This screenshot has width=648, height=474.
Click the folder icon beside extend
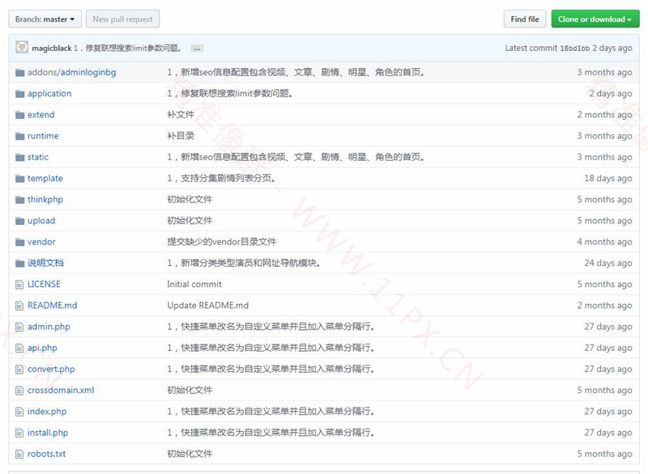19,115
